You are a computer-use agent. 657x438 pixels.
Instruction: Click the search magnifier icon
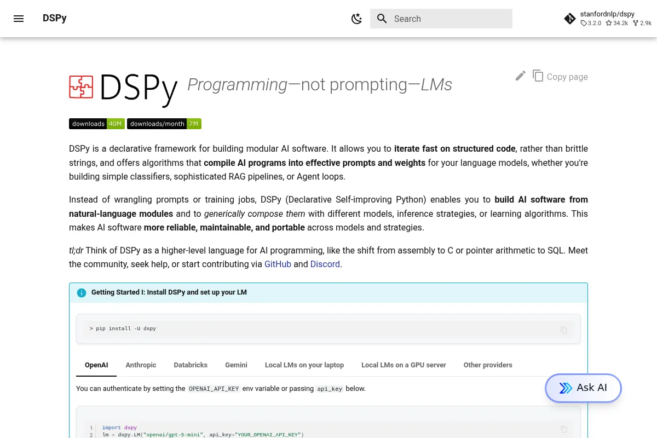(382, 19)
